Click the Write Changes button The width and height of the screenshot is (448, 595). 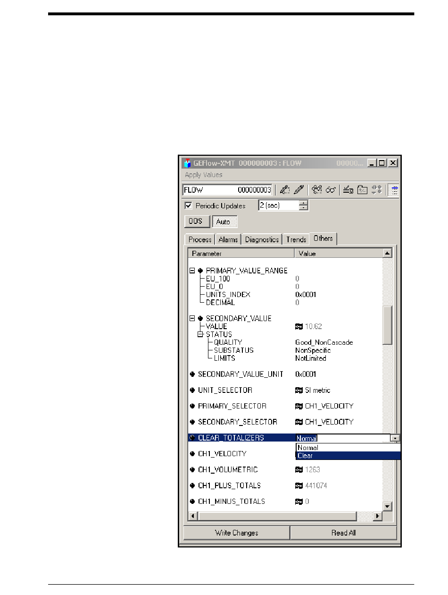[237, 533]
